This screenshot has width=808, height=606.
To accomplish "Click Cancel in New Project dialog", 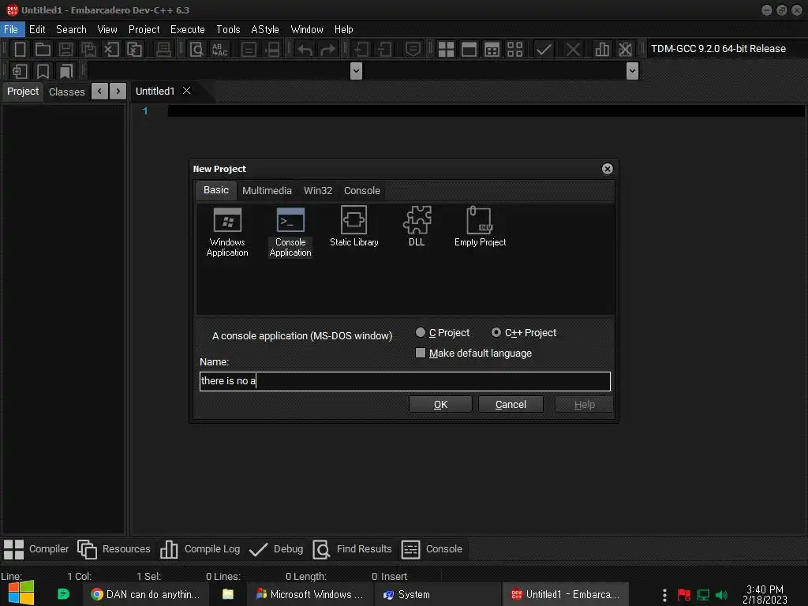I will point(511,405).
